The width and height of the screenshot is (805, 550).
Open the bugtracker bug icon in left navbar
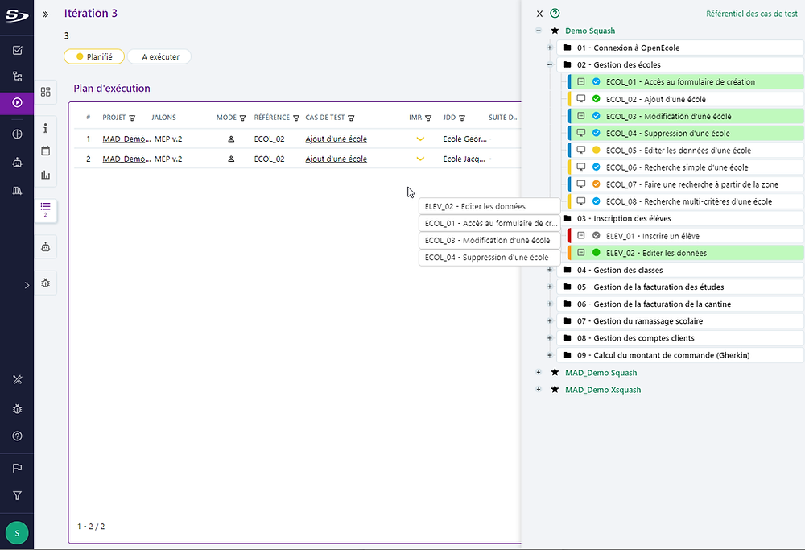tap(17, 409)
